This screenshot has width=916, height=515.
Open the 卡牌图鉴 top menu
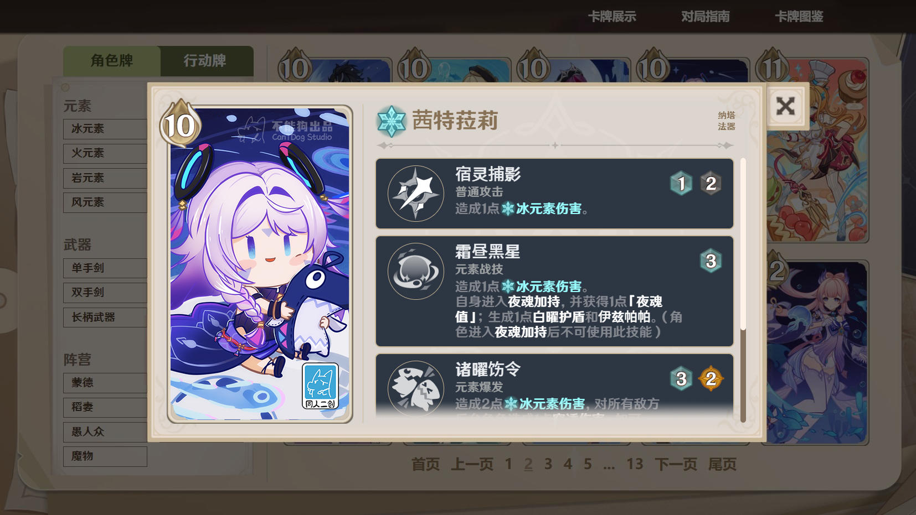[799, 17]
